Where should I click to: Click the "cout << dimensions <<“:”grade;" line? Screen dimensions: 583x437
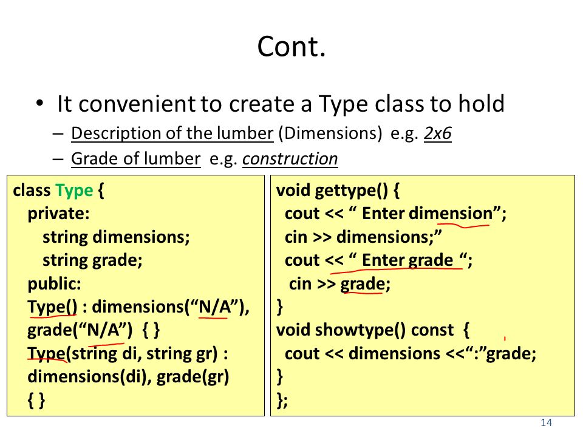pos(411,354)
